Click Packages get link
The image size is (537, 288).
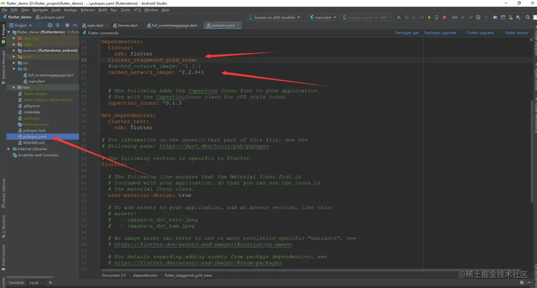407,33
